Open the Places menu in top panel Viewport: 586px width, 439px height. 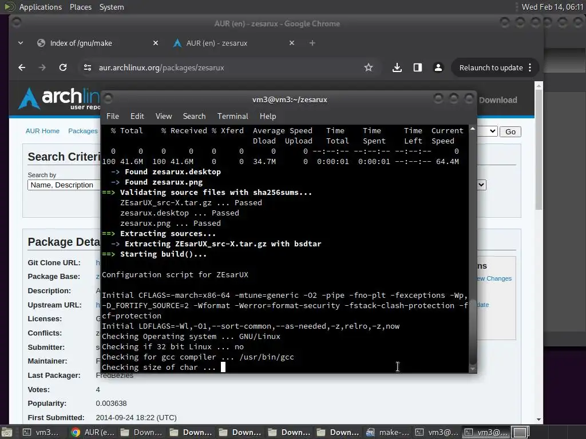tap(81, 7)
